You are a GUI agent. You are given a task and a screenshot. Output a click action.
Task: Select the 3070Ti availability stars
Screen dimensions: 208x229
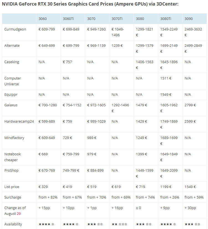click(x=119, y=224)
